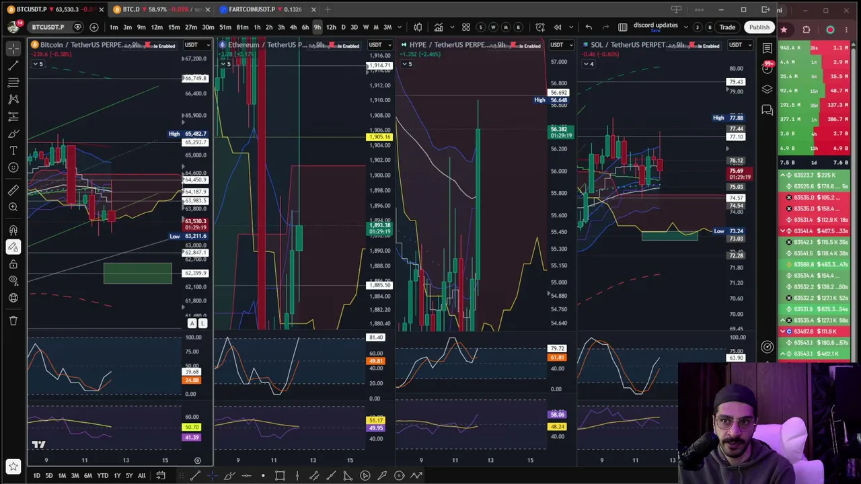The height and width of the screenshot is (484, 861).
Task: Open the SOL chart USDT currency dropdown
Action: tap(740, 45)
